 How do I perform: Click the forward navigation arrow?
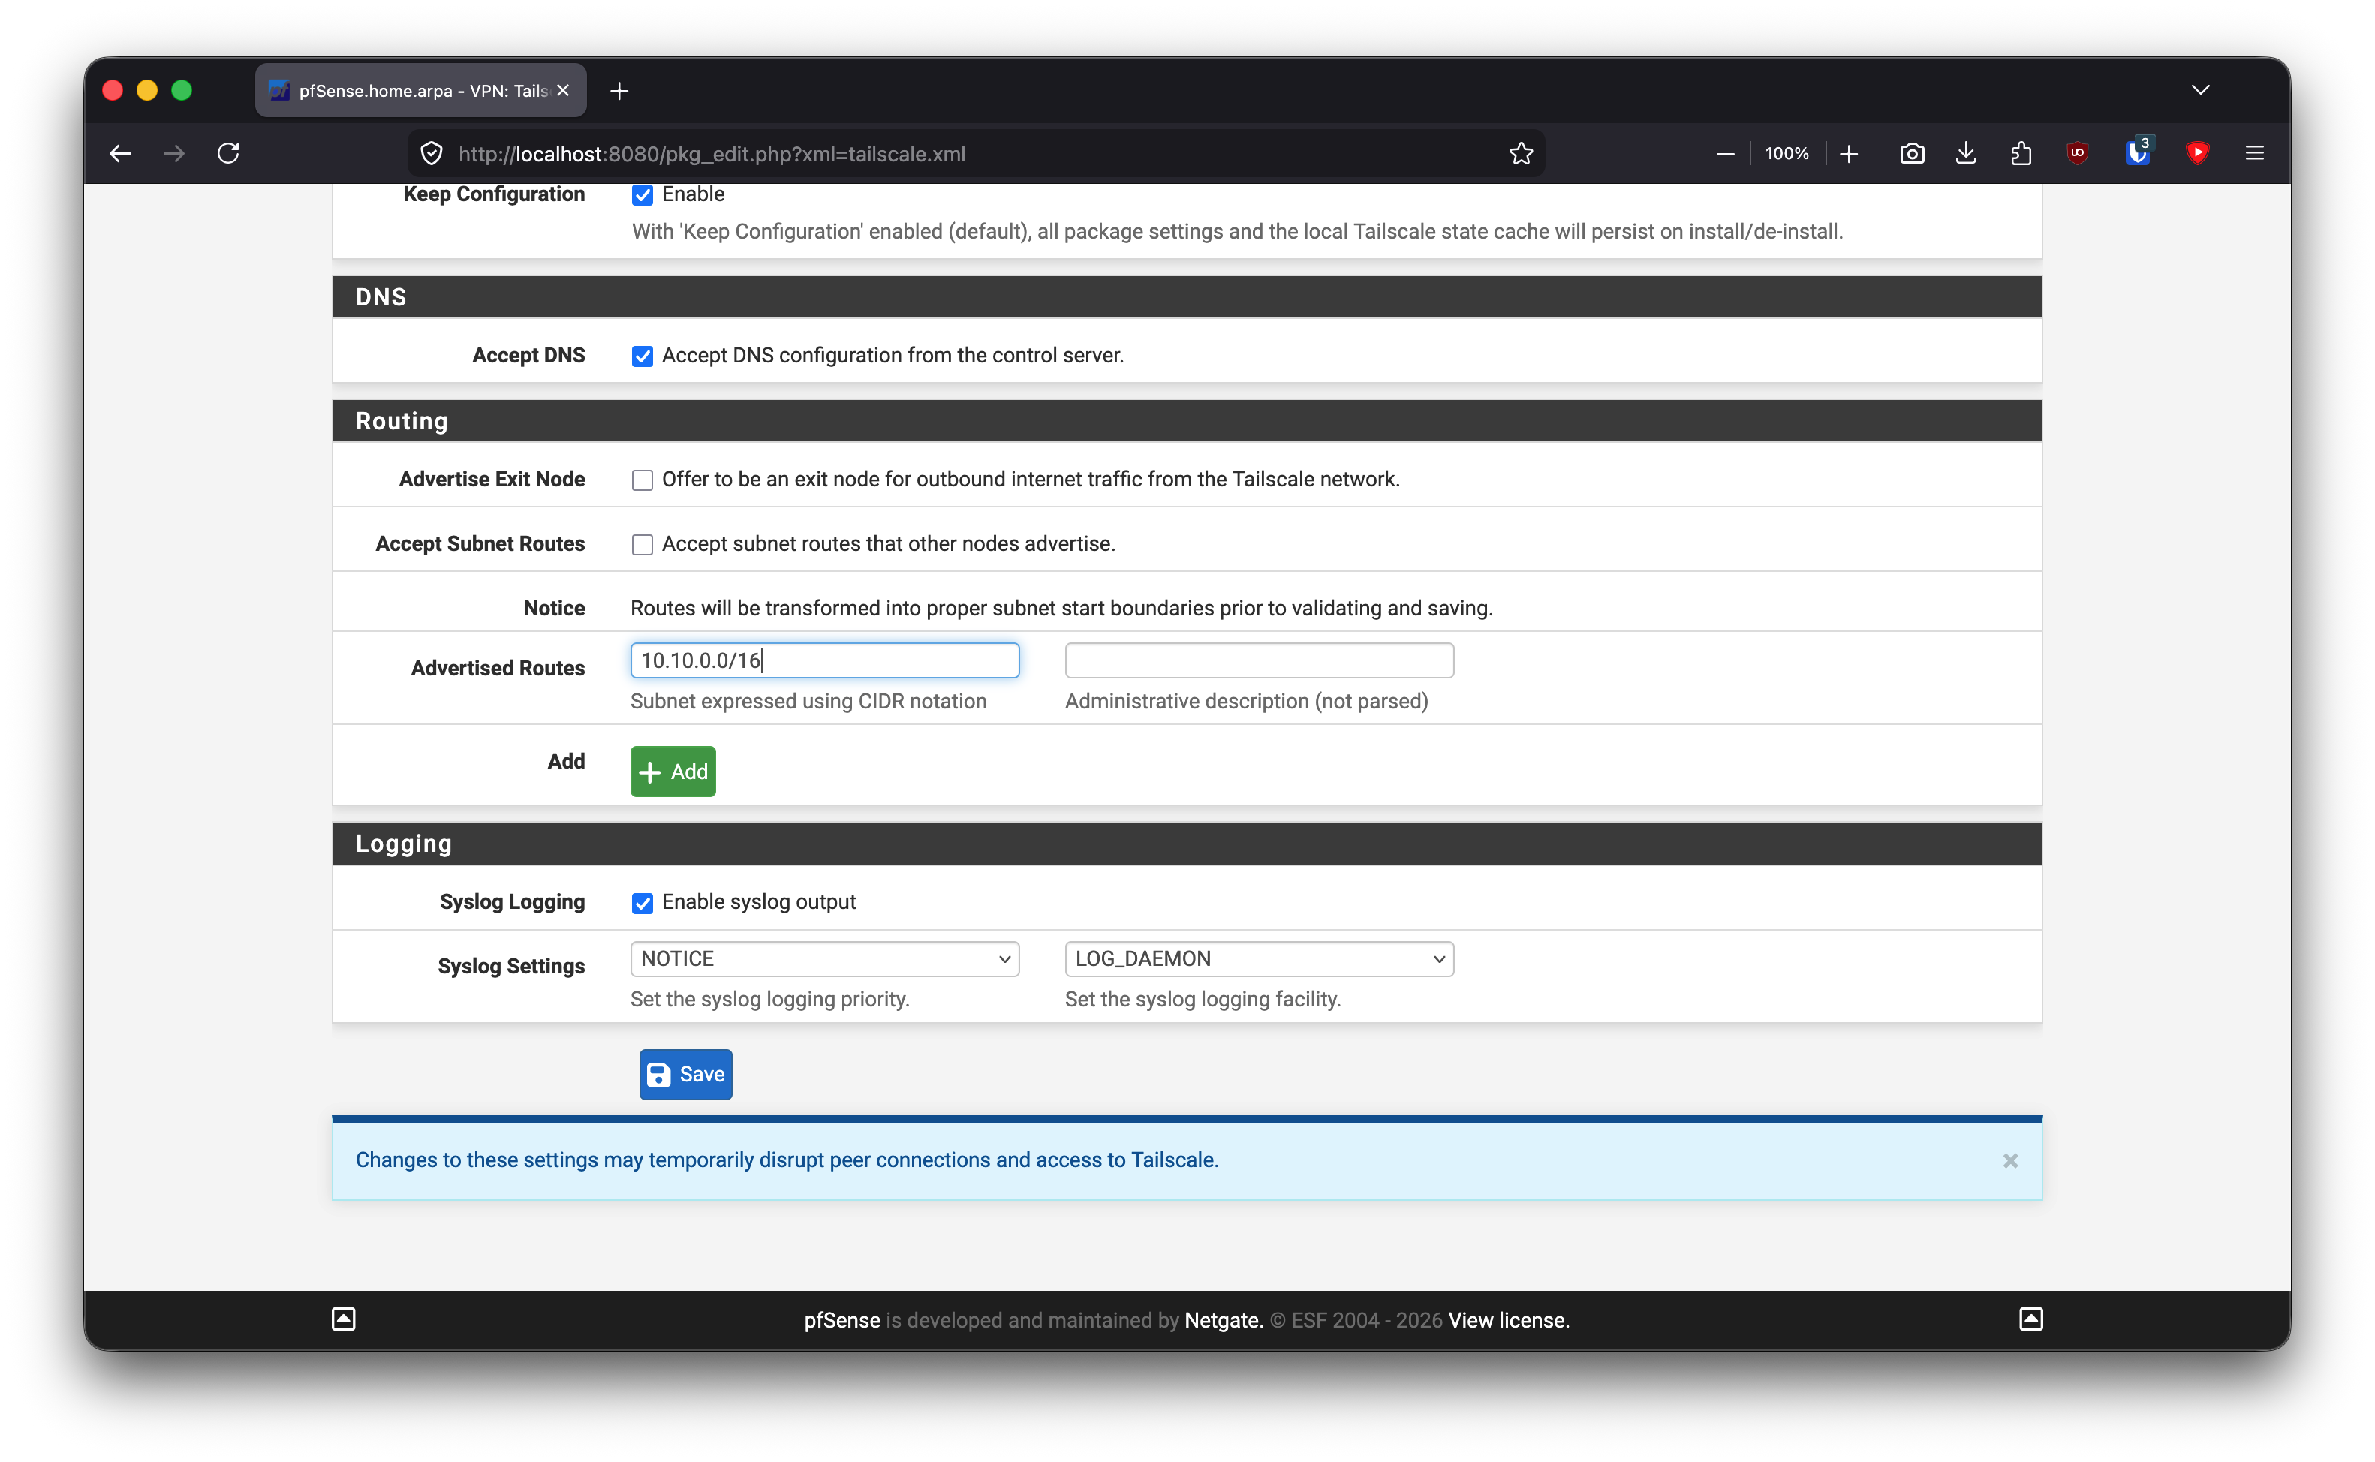coord(174,154)
